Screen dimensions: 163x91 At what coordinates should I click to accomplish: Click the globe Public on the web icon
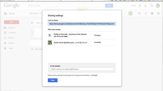50,35
